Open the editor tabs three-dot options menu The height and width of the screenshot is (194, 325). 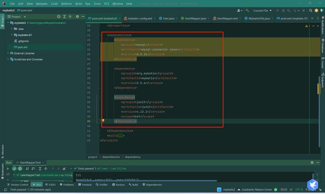click(x=318, y=18)
